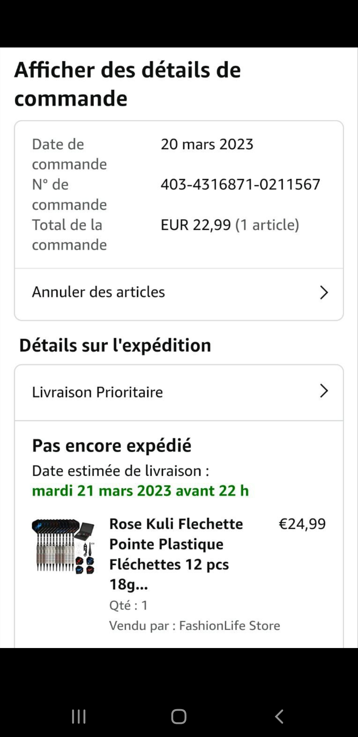This screenshot has width=358, height=737.
Task: Tap the Android back navigation icon
Action: click(279, 716)
